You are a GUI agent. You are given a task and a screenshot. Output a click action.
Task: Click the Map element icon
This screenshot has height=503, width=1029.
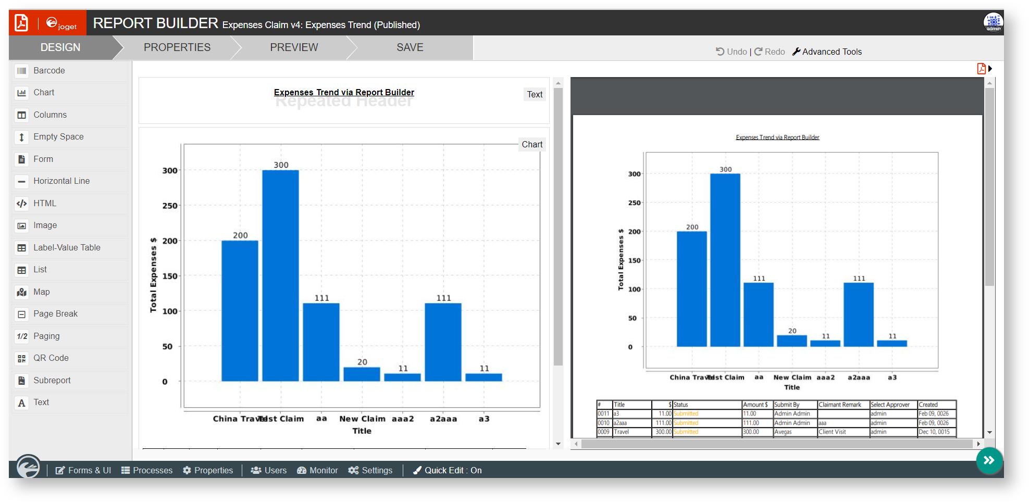pyautogui.click(x=21, y=292)
